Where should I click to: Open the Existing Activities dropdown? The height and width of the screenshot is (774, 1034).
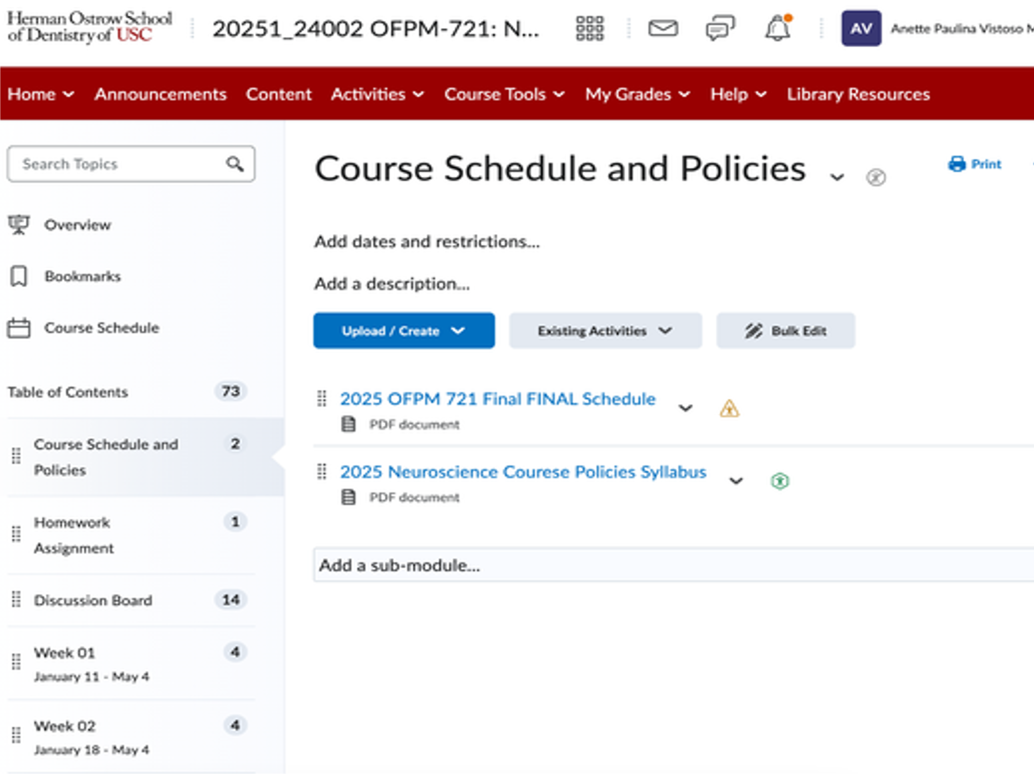tap(605, 331)
